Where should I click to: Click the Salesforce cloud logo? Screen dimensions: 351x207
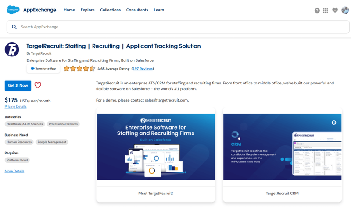(x=13, y=10)
